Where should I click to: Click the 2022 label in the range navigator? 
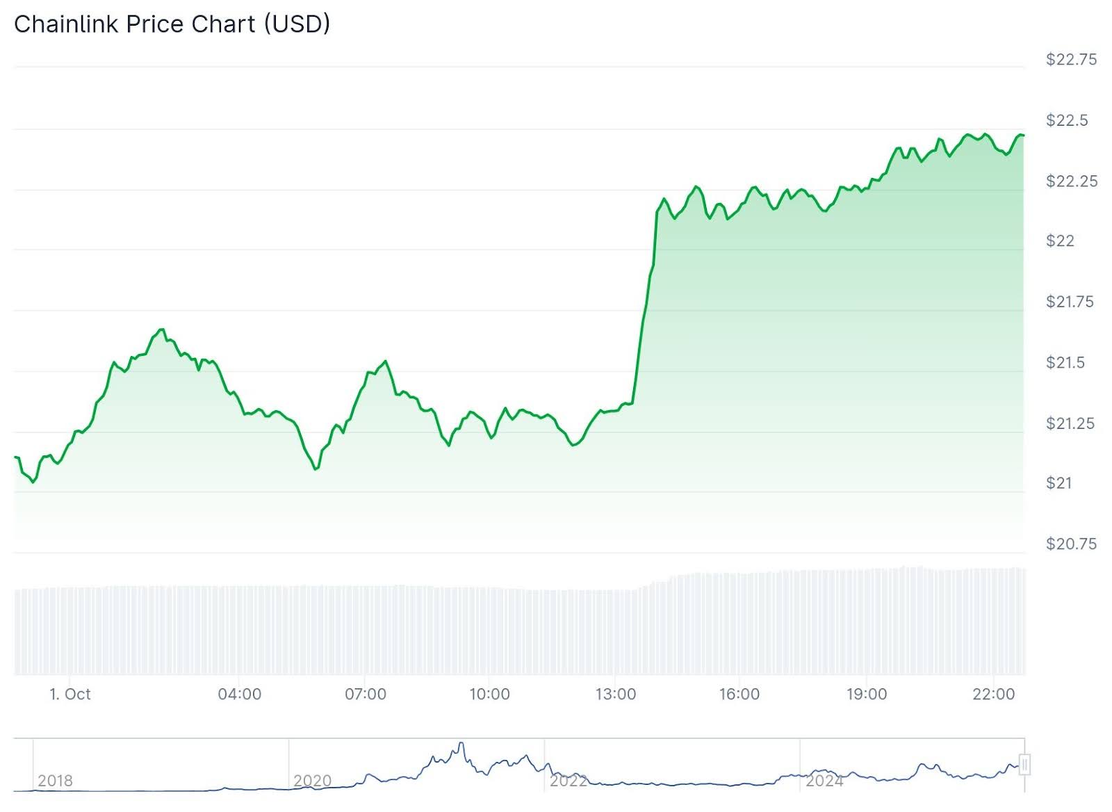click(x=568, y=781)
